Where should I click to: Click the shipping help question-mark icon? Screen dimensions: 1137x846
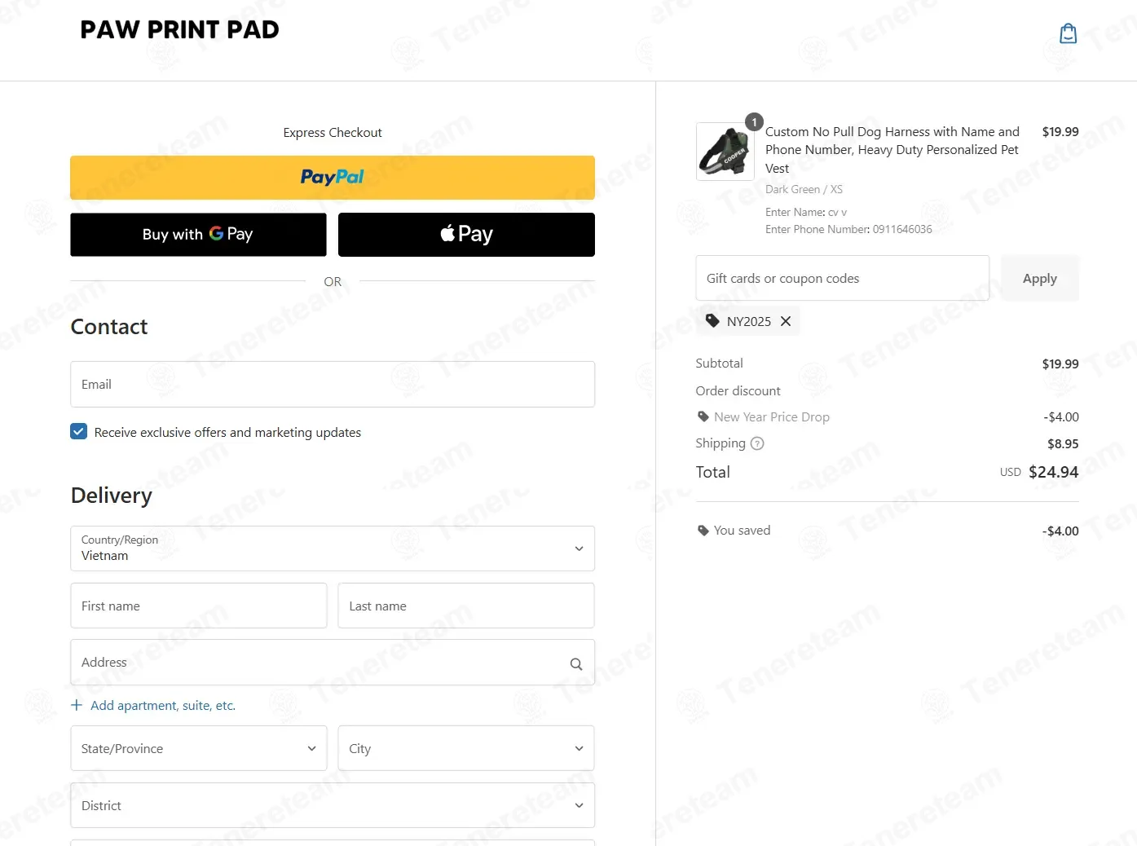757,443
